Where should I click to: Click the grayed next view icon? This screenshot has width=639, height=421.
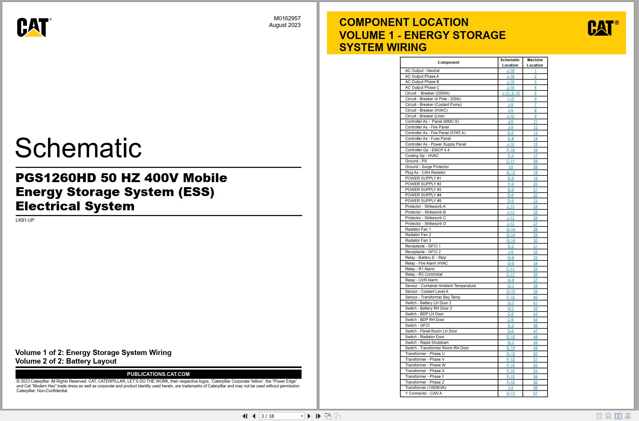point(337,416)
